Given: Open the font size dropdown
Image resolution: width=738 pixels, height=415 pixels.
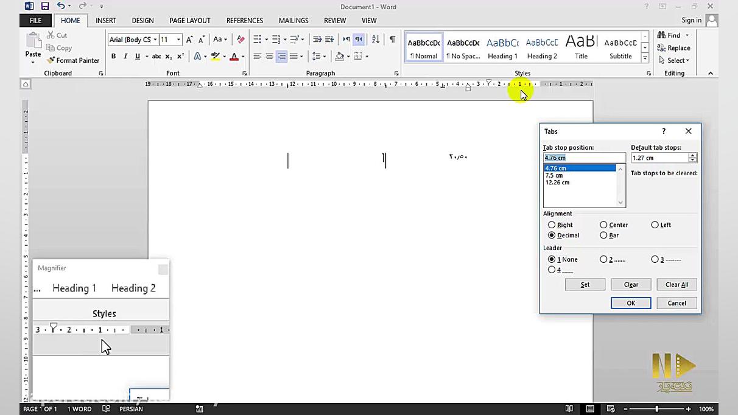Looking at the screenshot, I should pos(178,40).
